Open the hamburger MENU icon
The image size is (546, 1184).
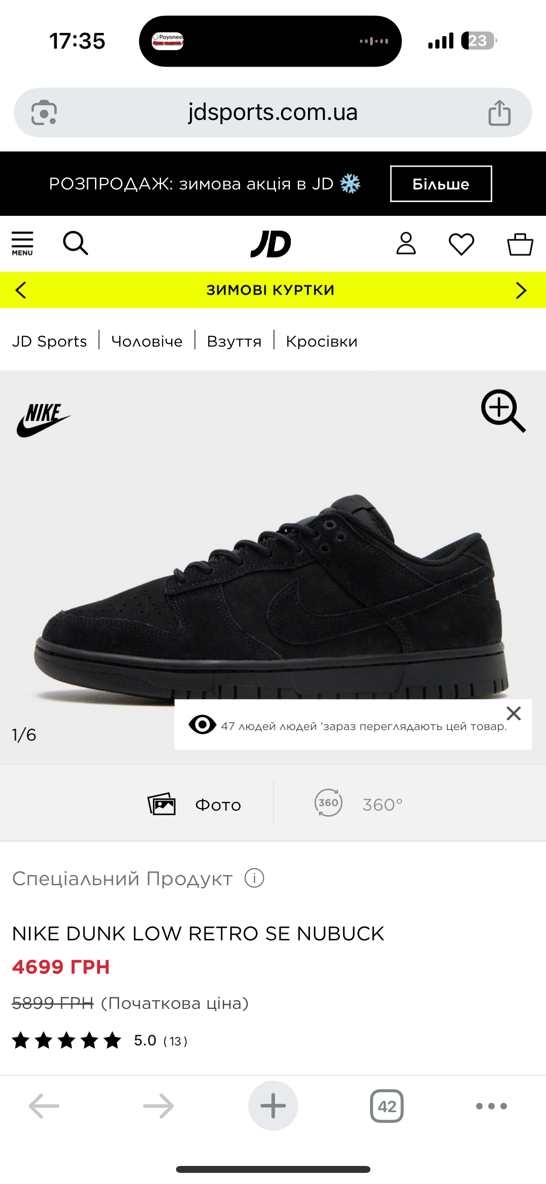(x=22, y=244)
